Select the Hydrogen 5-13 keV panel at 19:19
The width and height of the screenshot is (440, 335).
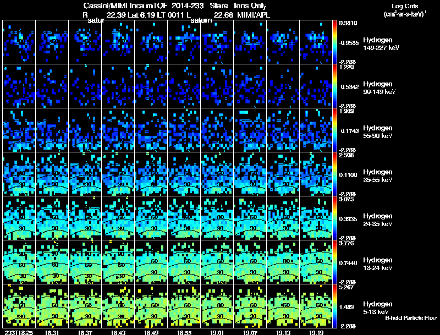[316, 306]
